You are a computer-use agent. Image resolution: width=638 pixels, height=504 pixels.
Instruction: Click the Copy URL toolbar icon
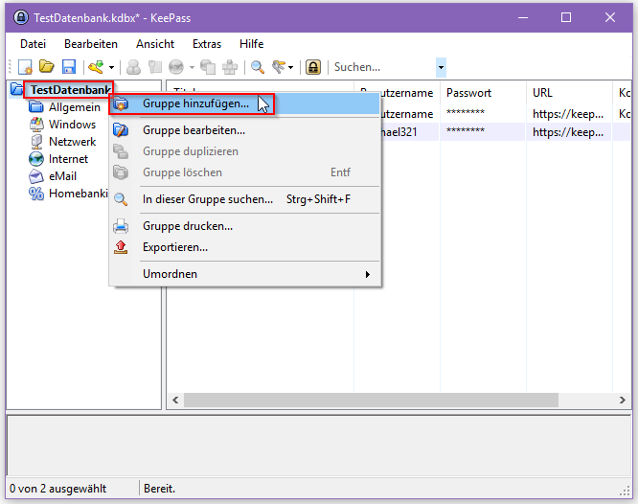click(208, 67)
